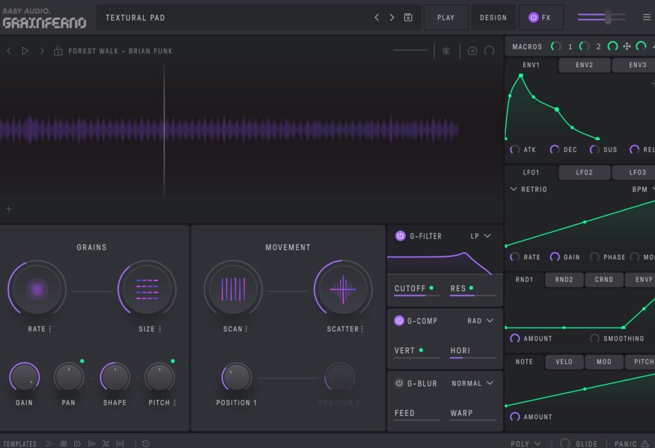Screen dimensions: 655x448
Task: Expand the POLY voice mode dropdown
Action: [x=526, y=443]
